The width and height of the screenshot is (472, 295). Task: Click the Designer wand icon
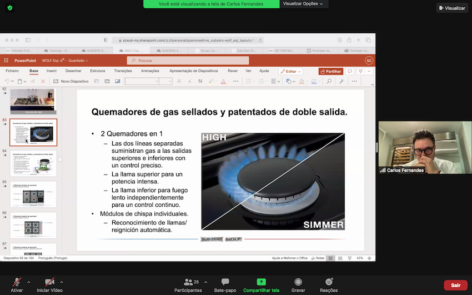tap(342, 81)
